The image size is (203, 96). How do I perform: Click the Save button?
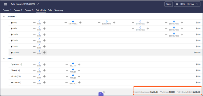coord(168,4)
